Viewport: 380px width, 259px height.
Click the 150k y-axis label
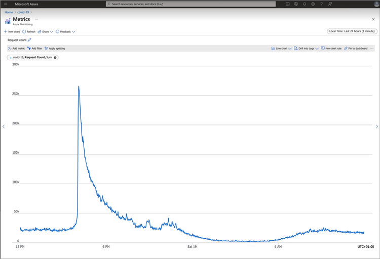pos(16,152)
